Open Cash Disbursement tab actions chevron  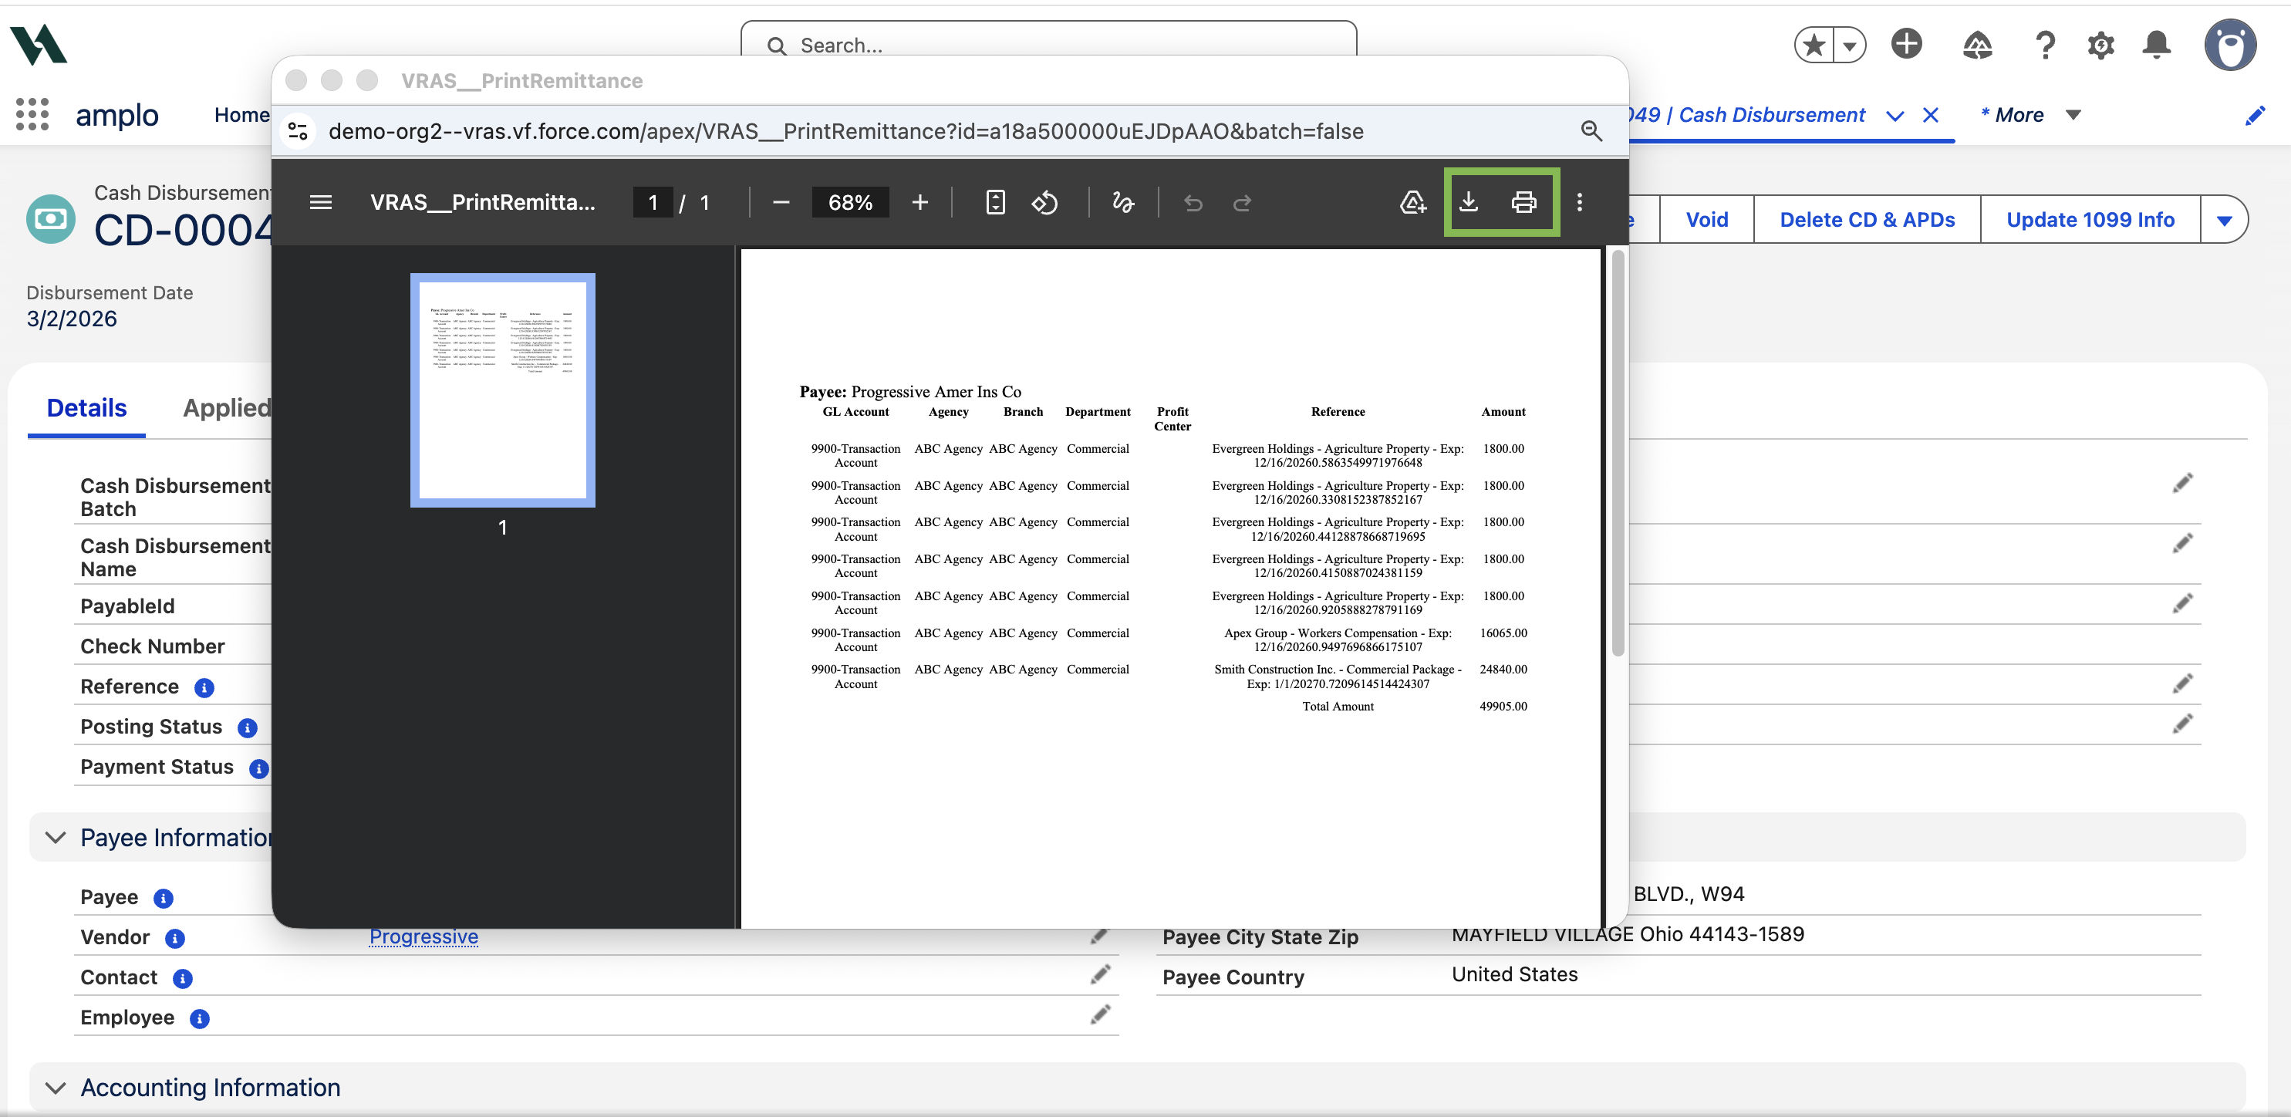[1895, 116]
